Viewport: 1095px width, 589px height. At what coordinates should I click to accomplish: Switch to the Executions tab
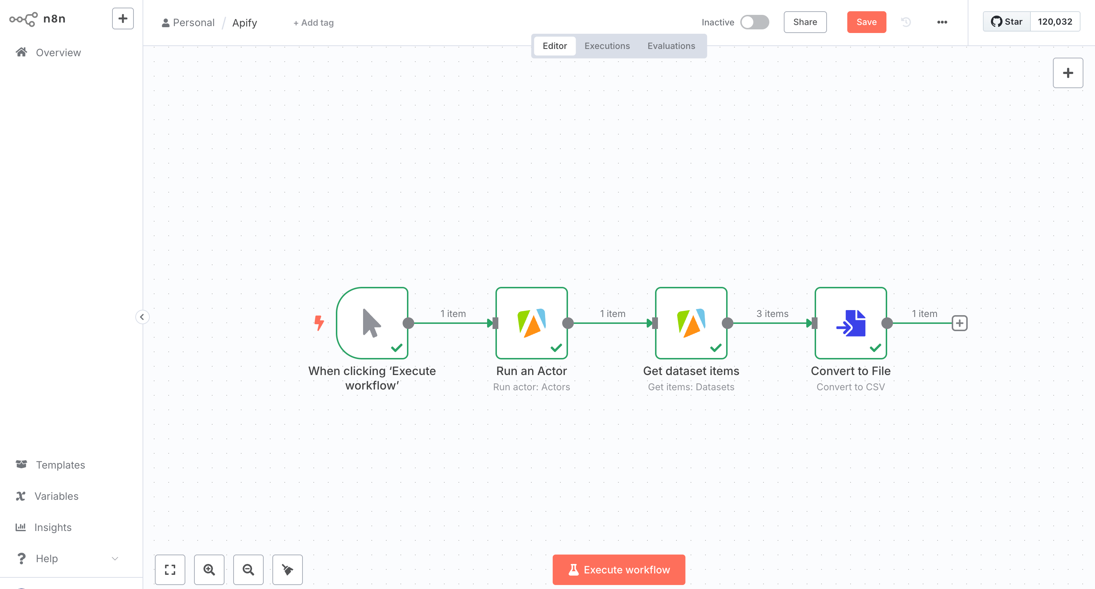[x=607, y=46]
